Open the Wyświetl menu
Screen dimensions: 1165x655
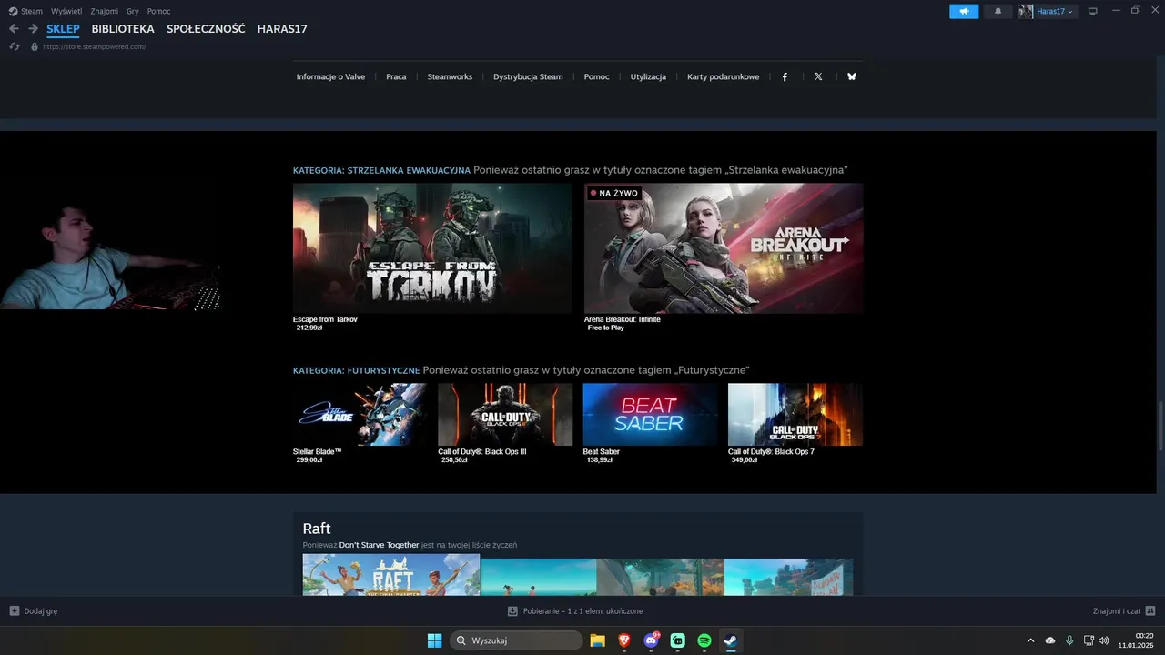(x=66, y=11)
